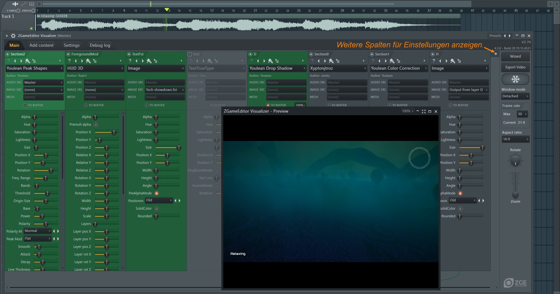
Task: Switch to the Add content tab
Action: click(41, 45)
